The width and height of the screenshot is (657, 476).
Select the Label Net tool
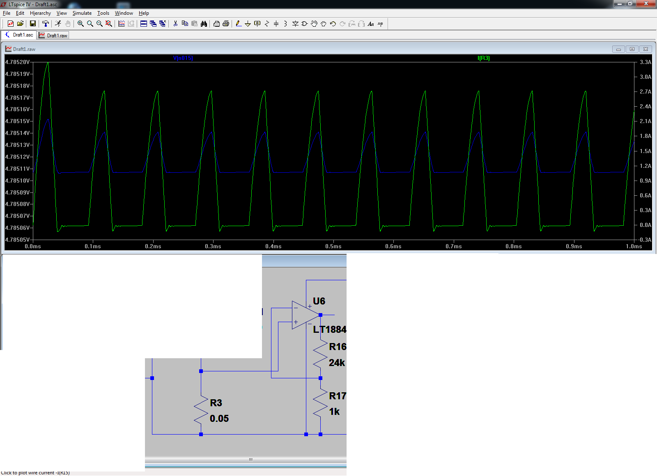257,24
